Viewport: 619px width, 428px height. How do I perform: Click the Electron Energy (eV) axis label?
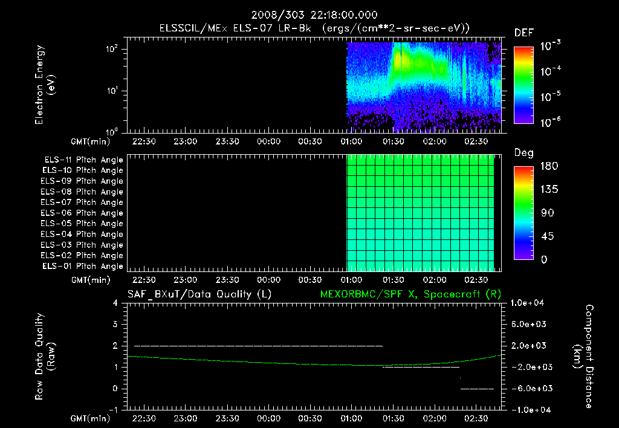pos(45,85)
